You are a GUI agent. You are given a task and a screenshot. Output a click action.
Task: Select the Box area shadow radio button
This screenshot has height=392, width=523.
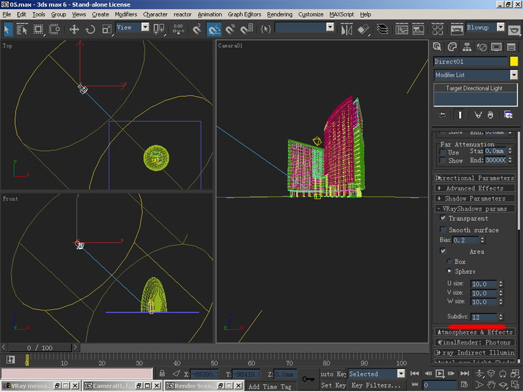(449, 261)
